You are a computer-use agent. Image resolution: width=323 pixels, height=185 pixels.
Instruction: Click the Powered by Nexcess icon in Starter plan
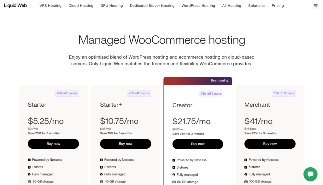click(x=29, y=160)
